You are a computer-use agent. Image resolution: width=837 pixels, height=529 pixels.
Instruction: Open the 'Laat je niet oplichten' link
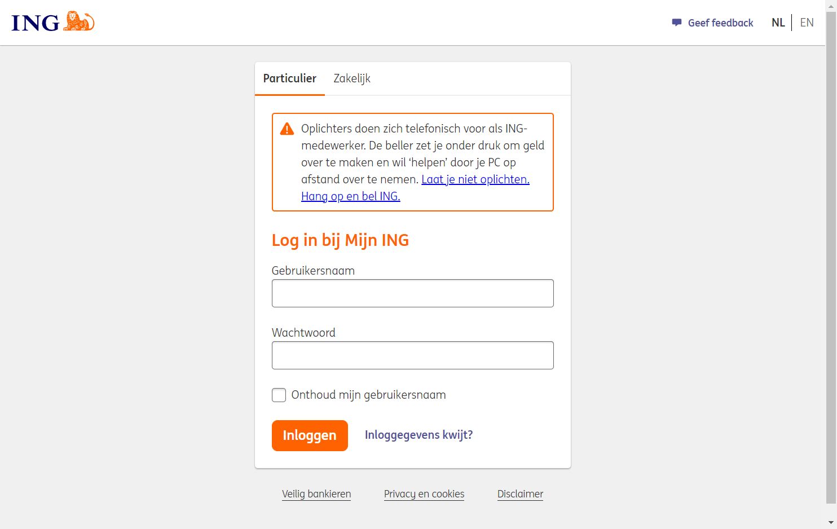pyautogui.click(x=475, y=179)
